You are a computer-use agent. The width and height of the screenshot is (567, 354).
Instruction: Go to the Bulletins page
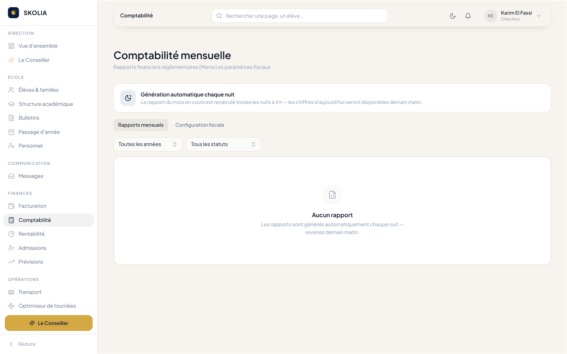[x=49, y=118]
